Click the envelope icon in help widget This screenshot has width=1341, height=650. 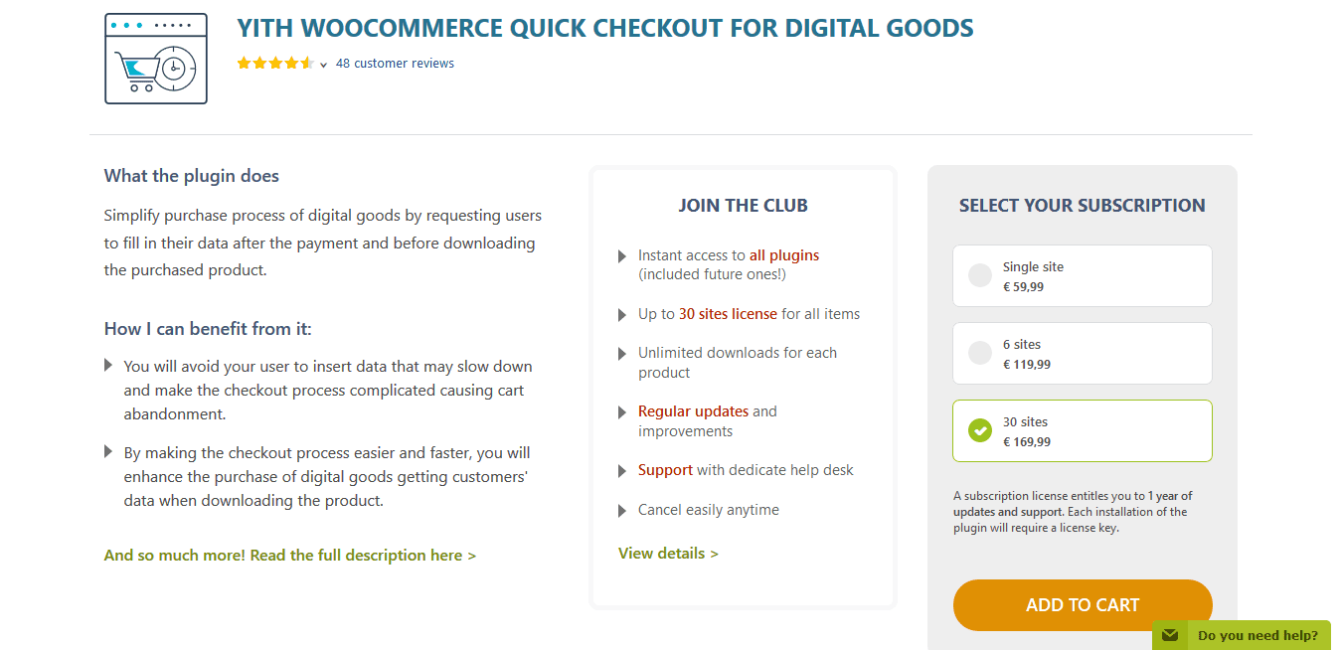tap(1170, 635)
